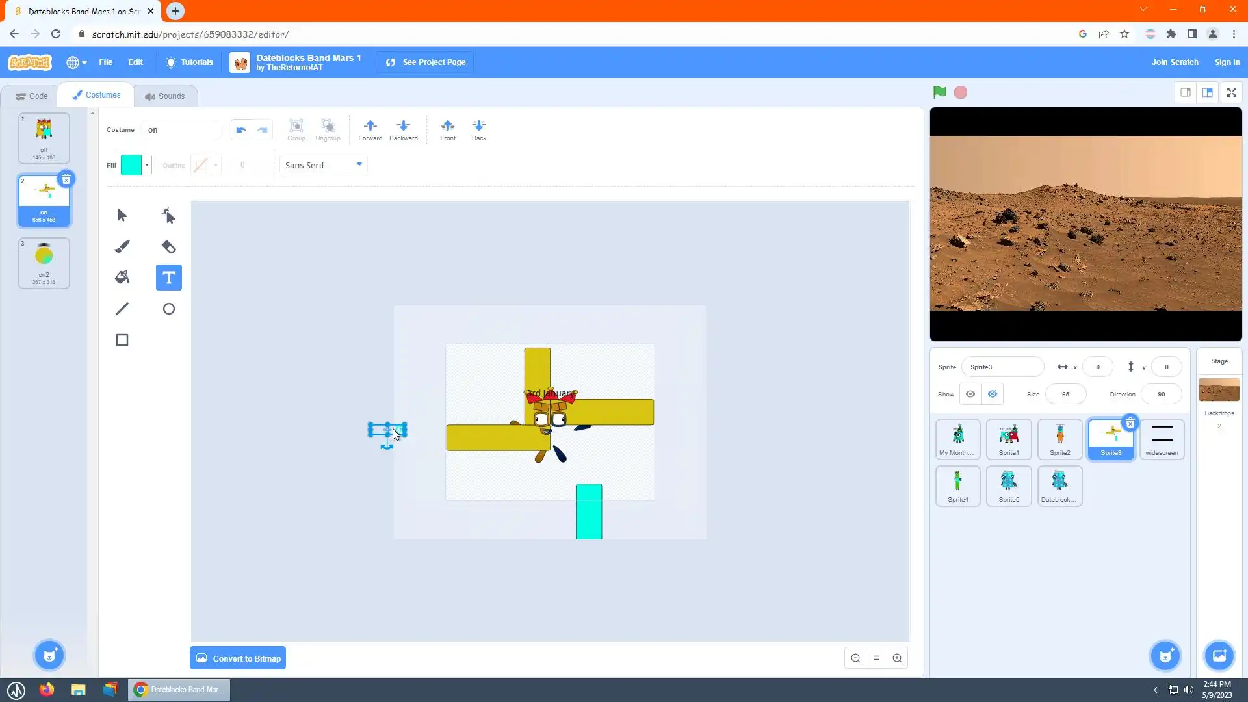Select the Eraser tool
The image size is (1248, 702).
pos(168,246)
